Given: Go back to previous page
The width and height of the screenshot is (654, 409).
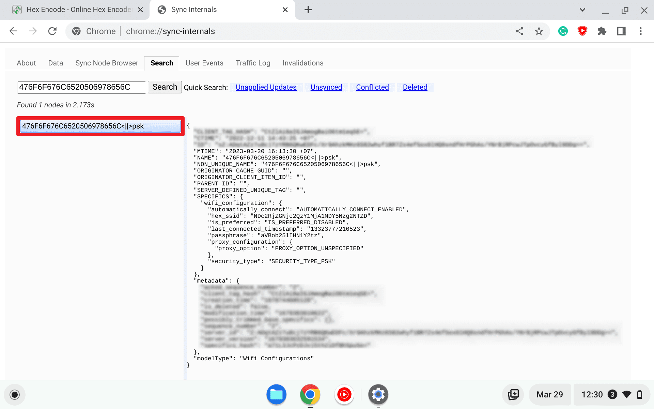Looking at the screenshot, I should pyautogui.click(x=13, y=31).
